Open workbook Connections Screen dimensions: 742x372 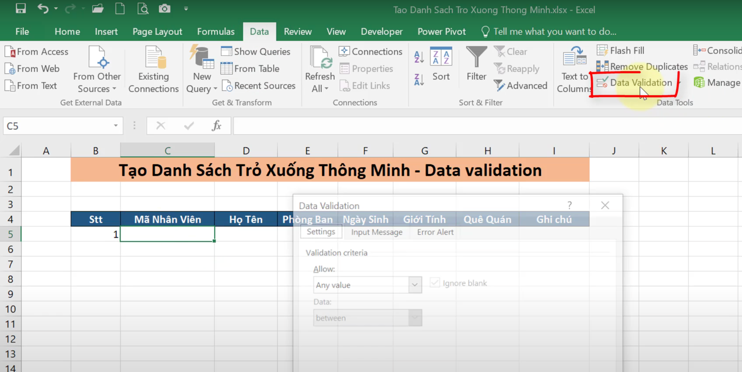coord(371,52)
